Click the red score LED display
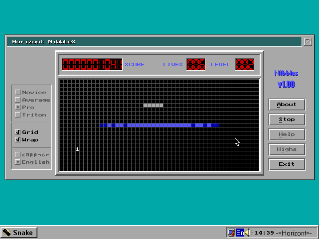Screen dimensions: 319x239 tap(92, 64)
